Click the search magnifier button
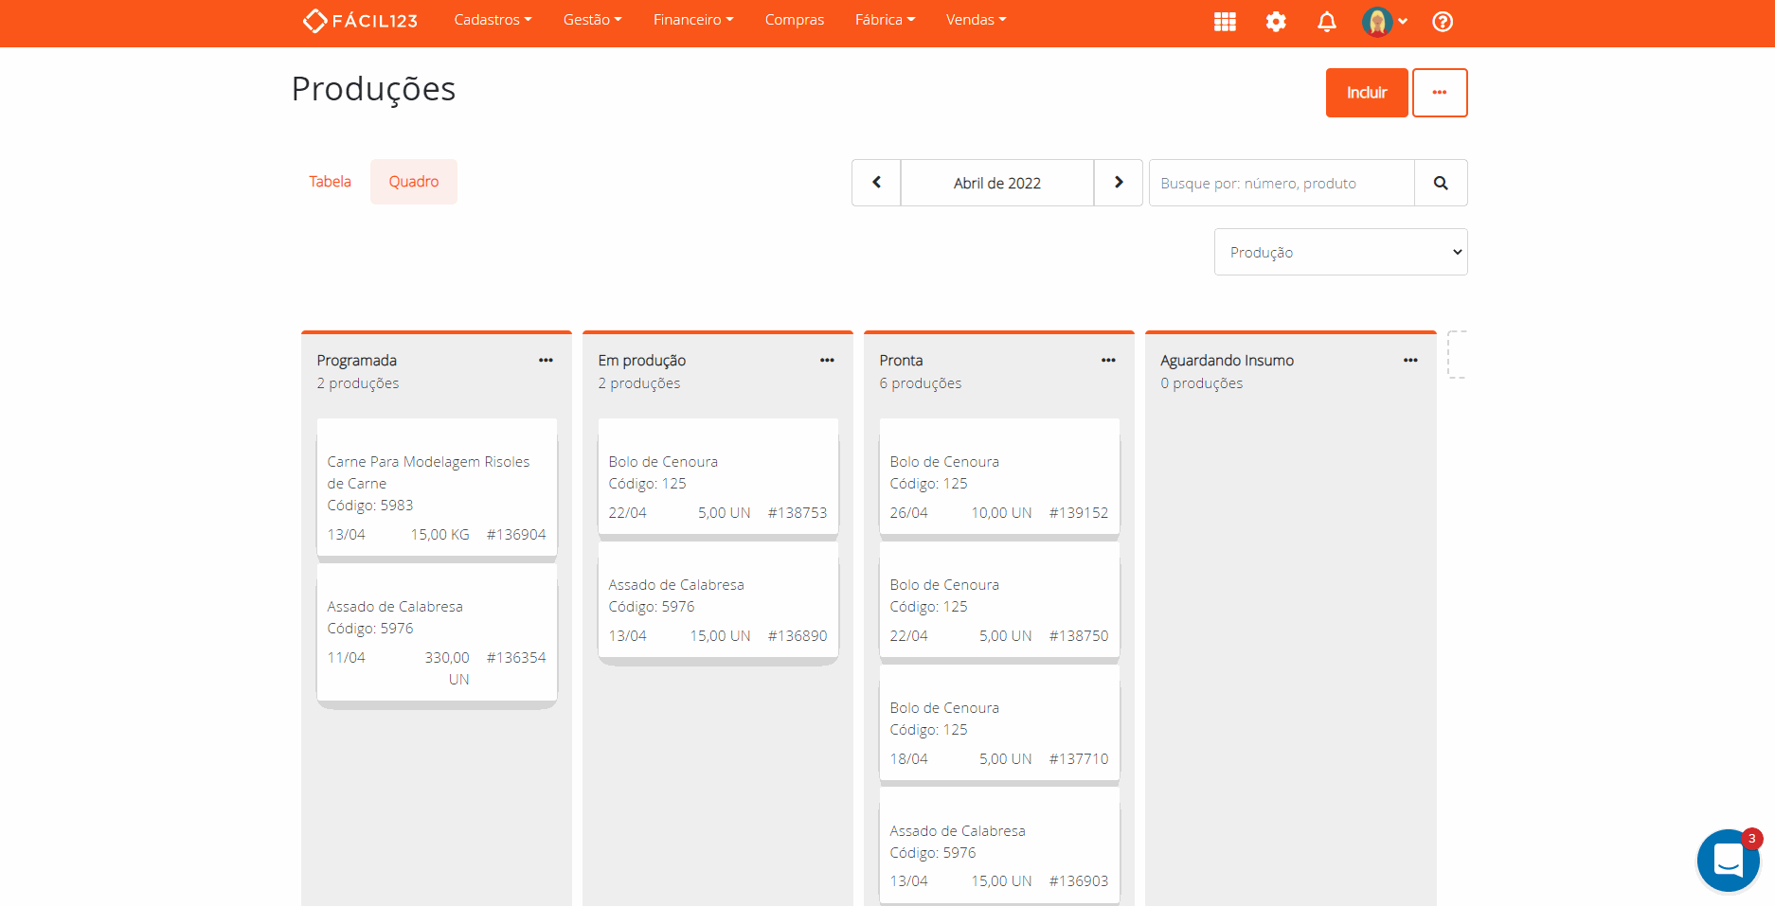This screenshot has height=906, width=1775. [x=1440, y=183]
